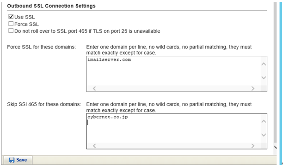
Task: Click the right arrow in the Skip SSL 465 domains box
Action: (x=253, y=146)
